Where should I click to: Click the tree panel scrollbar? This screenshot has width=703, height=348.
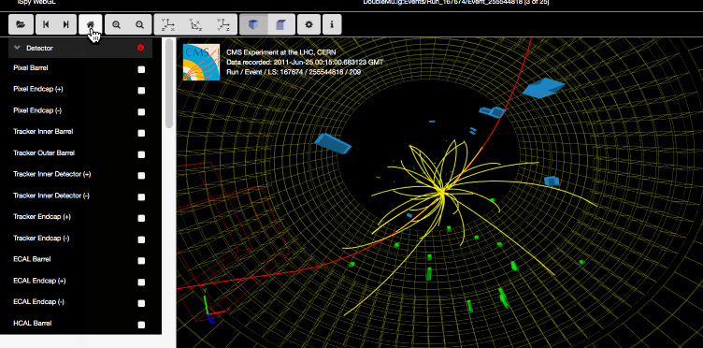coord(169,83)
